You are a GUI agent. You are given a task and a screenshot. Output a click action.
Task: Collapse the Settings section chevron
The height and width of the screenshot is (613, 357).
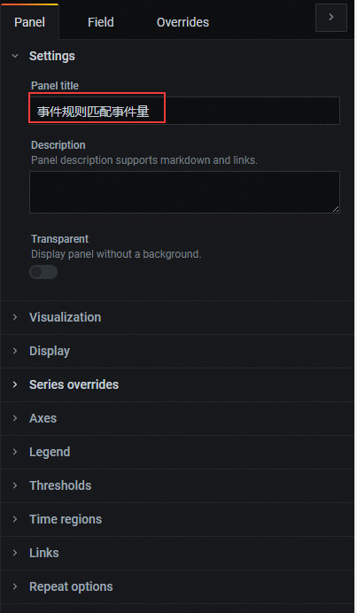coord(15,56)
